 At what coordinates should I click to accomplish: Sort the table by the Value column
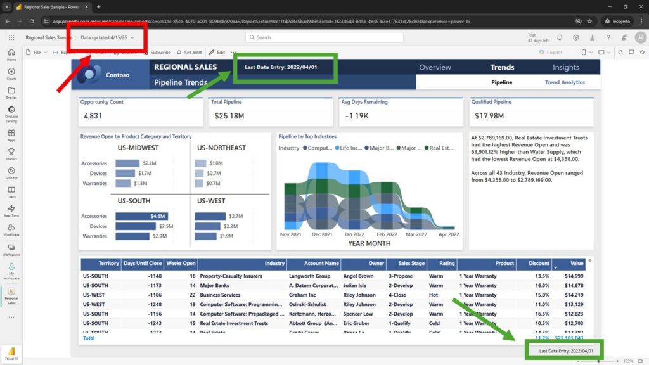577,263
